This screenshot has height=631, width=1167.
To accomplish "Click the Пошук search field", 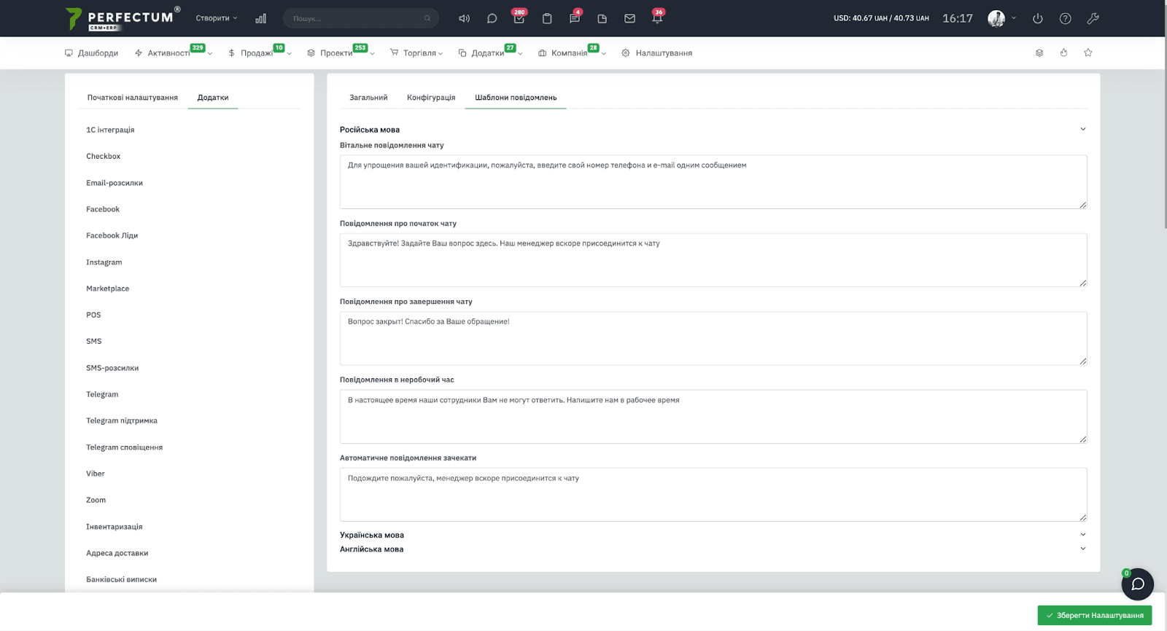I will pos(361,18).
